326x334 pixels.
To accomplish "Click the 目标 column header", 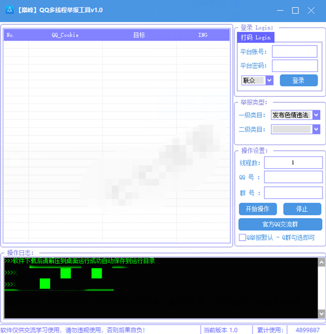I will (x=139, y=35).
